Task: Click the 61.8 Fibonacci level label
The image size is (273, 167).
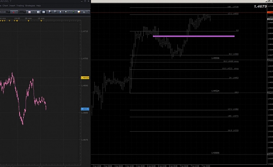Action: 230,68
